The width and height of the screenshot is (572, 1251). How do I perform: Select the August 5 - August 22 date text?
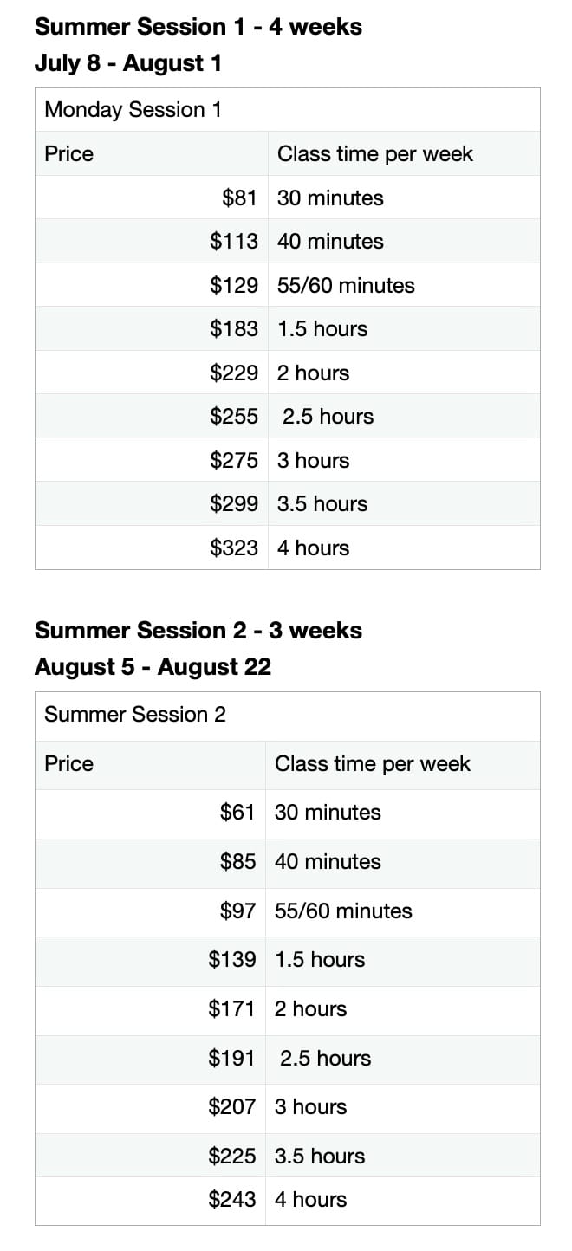(153, 667)
